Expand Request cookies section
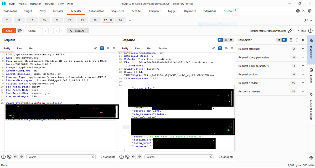315x168 pixels. [x=303, y=75]
